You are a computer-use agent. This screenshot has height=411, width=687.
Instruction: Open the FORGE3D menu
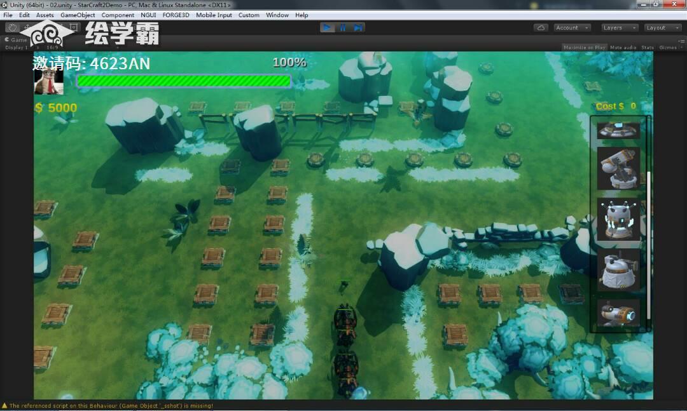(176, 15)
